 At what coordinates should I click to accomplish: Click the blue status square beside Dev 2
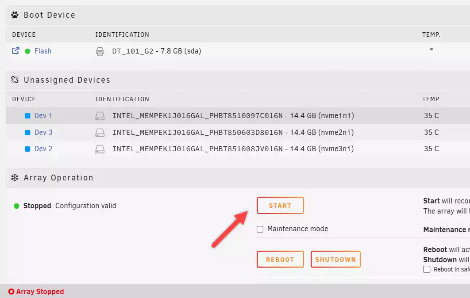coord(27,149)
